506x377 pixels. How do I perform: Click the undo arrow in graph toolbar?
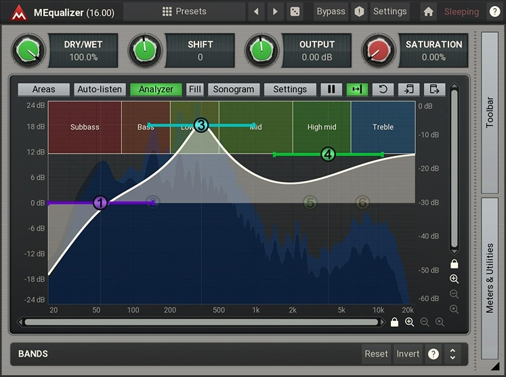[x=383, y=90]
